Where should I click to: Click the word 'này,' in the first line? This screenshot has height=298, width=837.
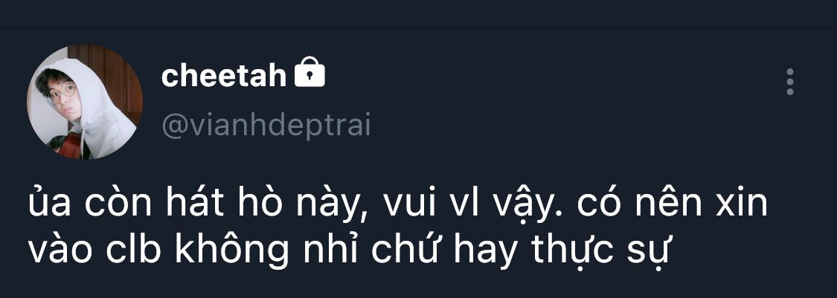[331, 204]
